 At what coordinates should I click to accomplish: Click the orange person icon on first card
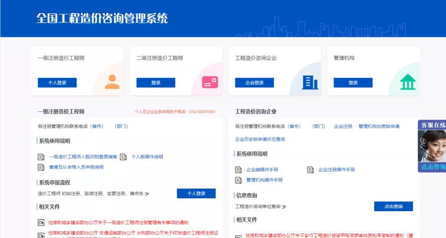[112, 82]
